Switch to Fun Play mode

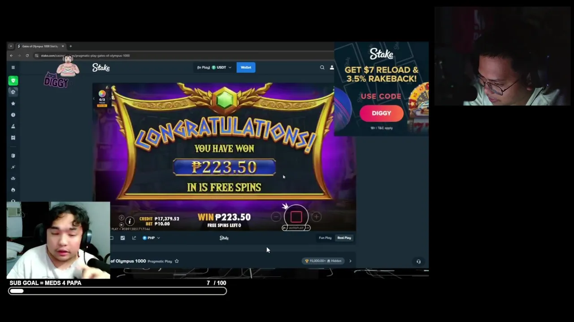(x=325, y=238)
